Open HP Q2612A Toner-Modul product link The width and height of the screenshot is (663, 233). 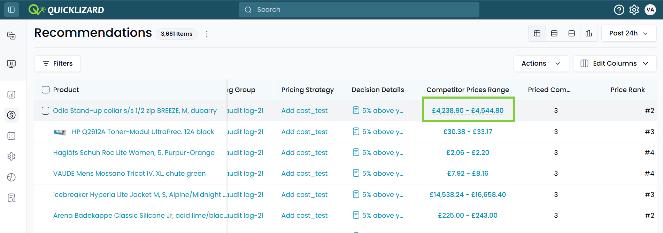[x=143, y=132]
